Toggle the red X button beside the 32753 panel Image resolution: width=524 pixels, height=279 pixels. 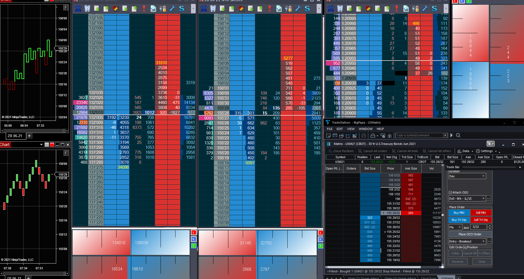click(x=321, y=233)
